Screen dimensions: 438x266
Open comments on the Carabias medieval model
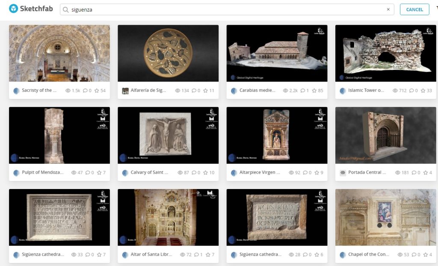point(302,91)
